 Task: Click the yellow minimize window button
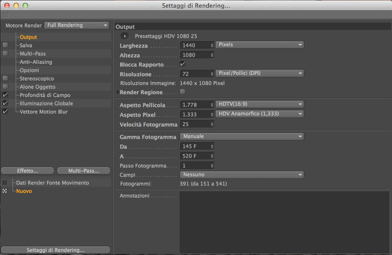[16, 6]
